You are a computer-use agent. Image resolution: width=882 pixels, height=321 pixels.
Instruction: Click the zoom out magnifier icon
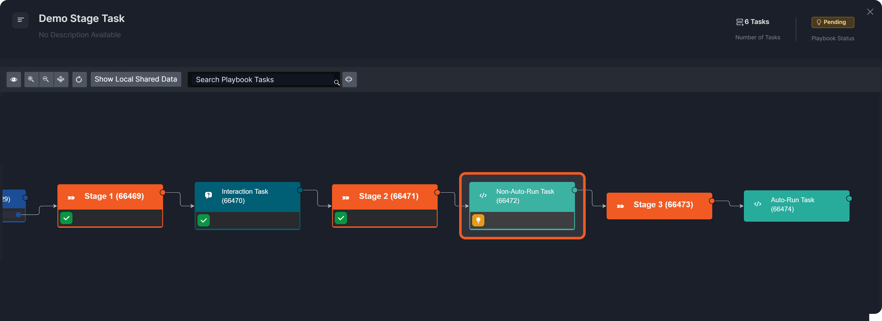pyautogui.click(x=46, y=79)
